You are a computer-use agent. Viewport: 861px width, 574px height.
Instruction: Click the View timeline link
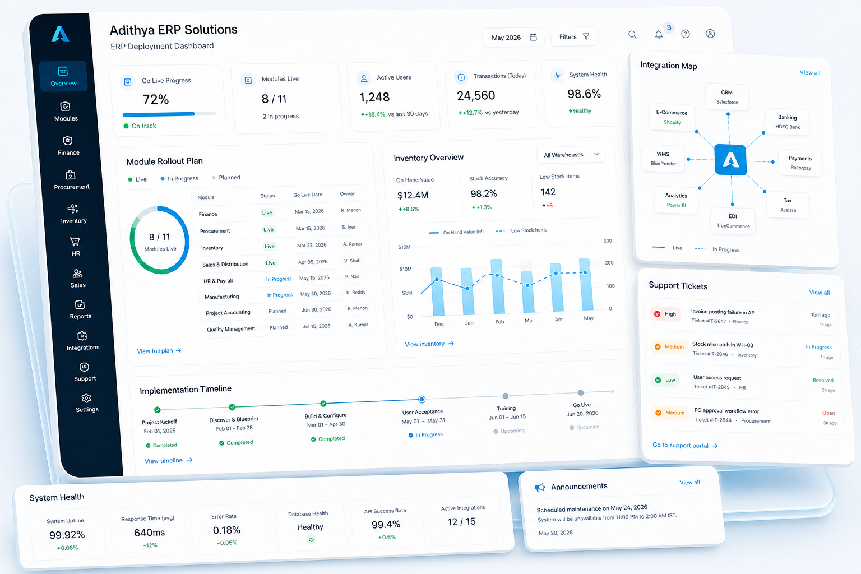[168, 461]
